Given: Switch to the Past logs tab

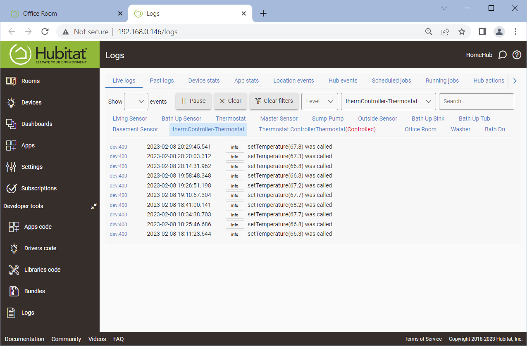Looking at the screenshot, I should point(162,81).
